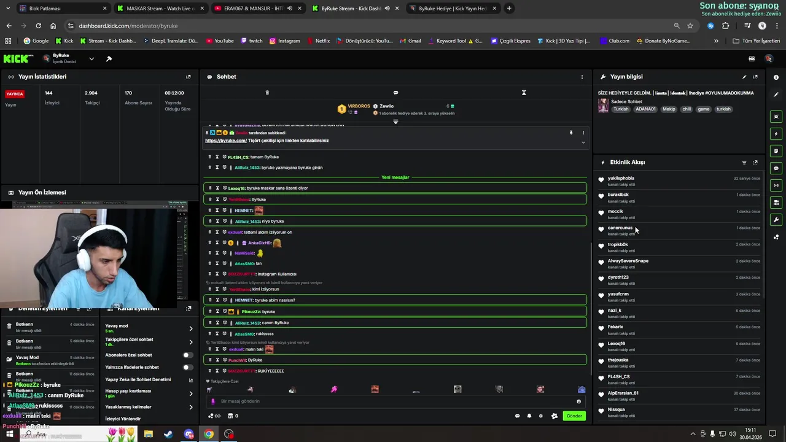Open profile avatar in dashboard header
This screenshot has height=442, width=786.
point(769,59)
